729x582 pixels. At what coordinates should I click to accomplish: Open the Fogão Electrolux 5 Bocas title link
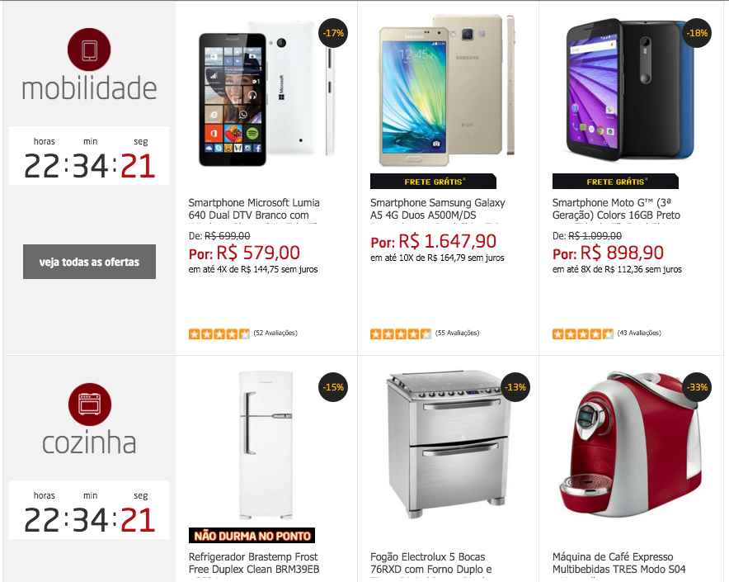tap(431, 563)
